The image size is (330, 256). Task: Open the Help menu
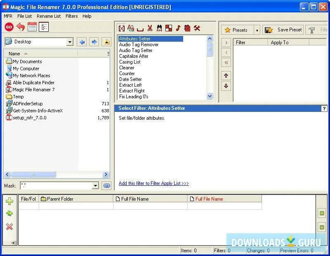(87, 16)
